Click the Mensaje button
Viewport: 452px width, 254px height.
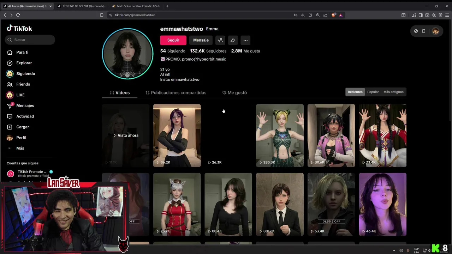(x=201, y=40)
